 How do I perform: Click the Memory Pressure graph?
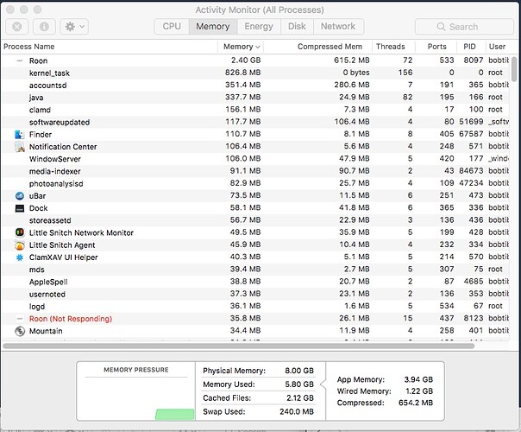coord(136,398)
